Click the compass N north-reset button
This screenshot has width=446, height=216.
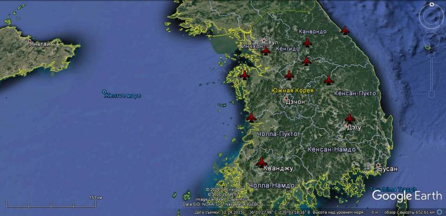click(432, 4)
